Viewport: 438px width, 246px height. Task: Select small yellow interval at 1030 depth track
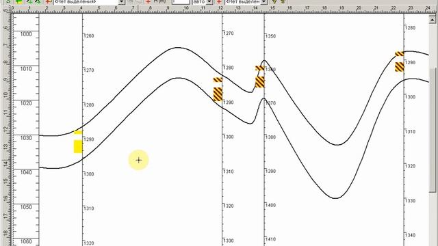coord(78,132)
